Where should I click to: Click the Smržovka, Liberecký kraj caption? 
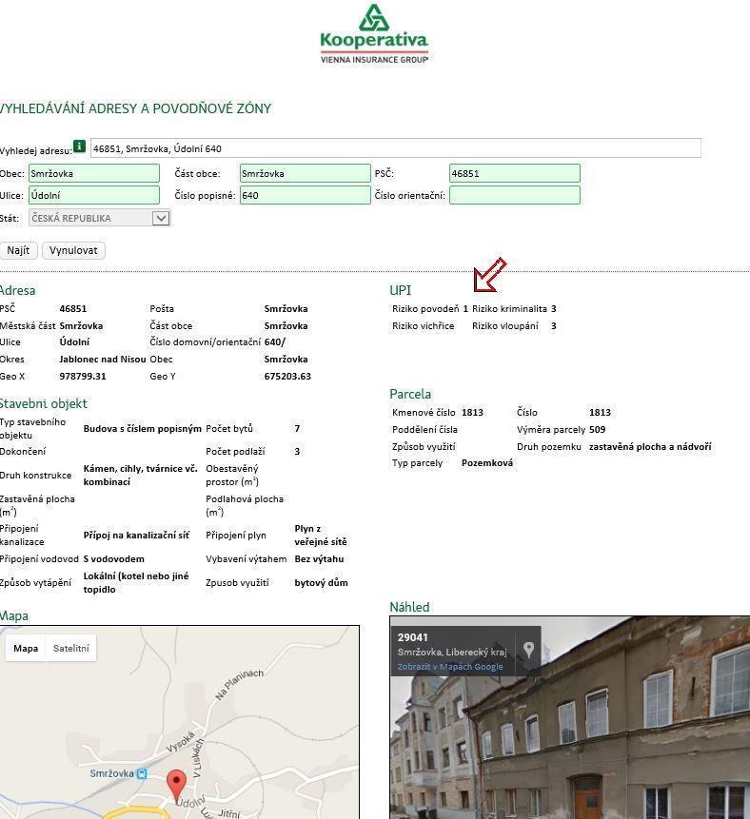pos(452,652)
